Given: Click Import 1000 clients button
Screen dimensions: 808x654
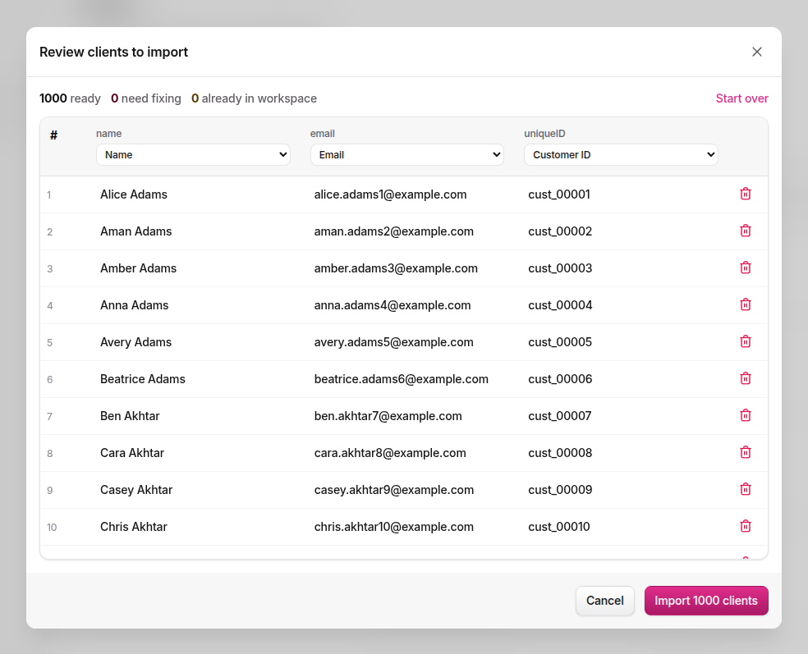Looking at the screenshot, I should [706, 601].
